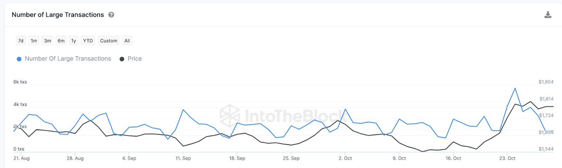
Task: Click the Number of Large Transactions title
Action: tap(58, 15)
